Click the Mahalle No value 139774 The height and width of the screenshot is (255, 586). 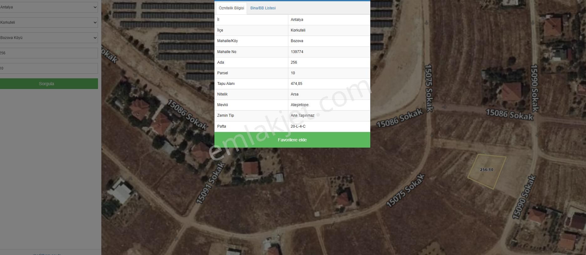coord(297,52)
